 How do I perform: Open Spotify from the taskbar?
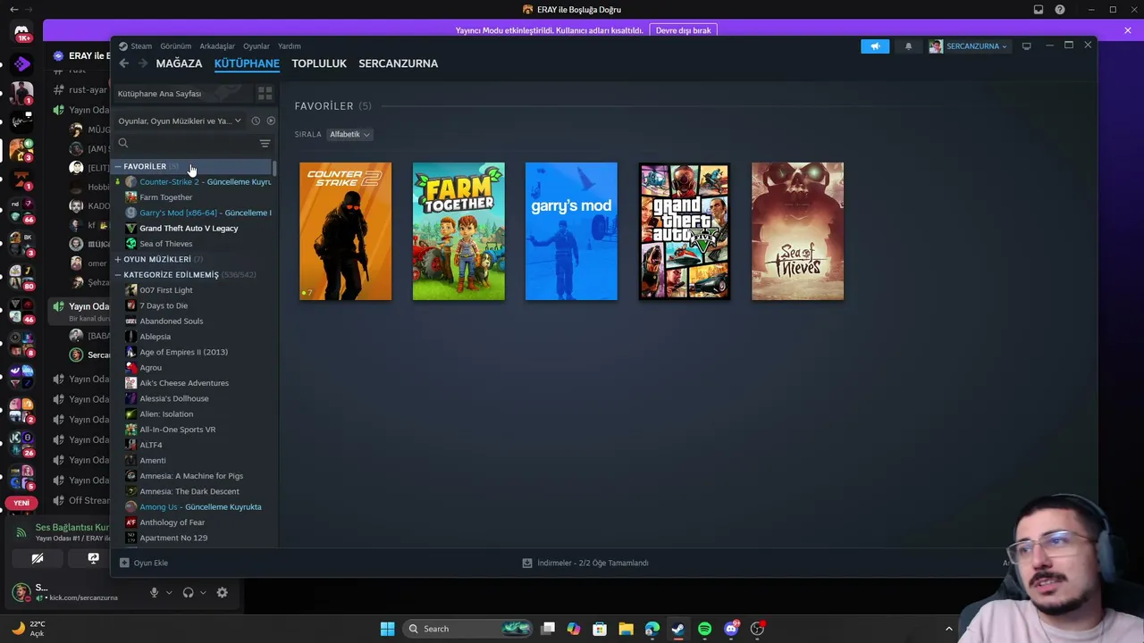click(704, 629)
